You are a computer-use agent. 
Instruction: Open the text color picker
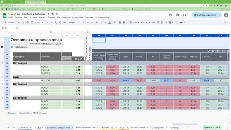click(x=110, y=22)
